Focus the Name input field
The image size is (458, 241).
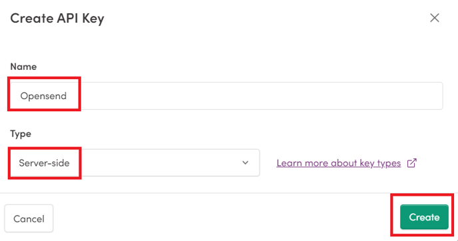point(226,96)
